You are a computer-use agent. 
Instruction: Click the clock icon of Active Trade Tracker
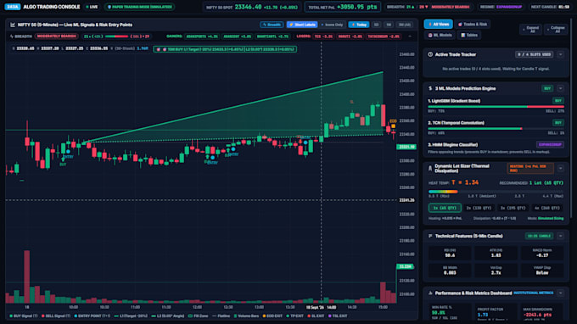point(430,54)
